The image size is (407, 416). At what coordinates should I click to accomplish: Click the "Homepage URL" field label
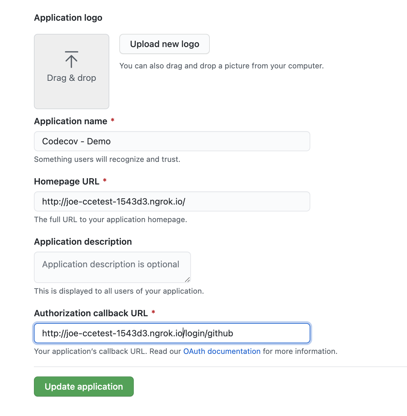click(x=67, y=181)
